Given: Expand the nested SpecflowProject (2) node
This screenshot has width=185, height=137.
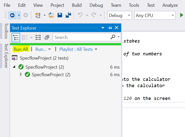Looking at the screenshot, I should (21, 74).
